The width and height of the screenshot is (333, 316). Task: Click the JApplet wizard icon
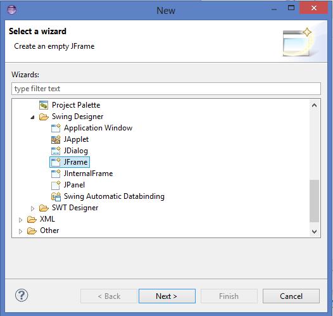(56, 139)
